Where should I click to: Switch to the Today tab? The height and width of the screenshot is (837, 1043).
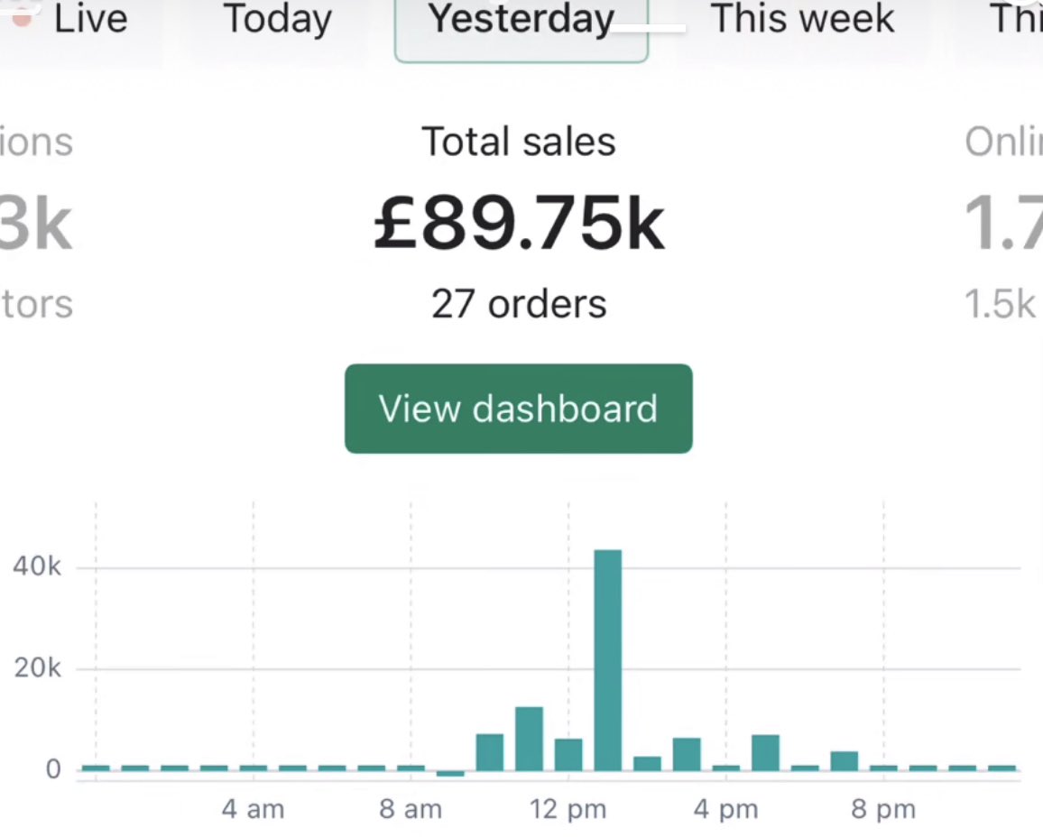[x=277, y=19]
